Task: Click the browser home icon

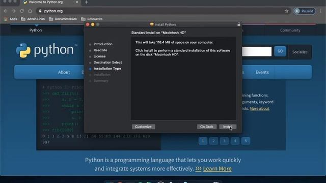Action: [30, 11]
